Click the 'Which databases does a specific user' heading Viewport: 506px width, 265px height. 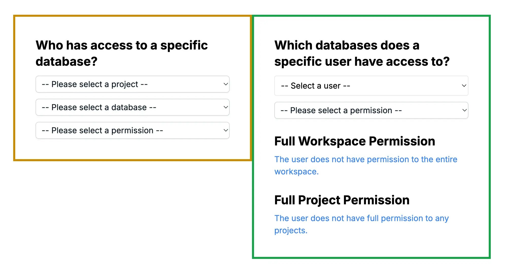click(x=362, y=53)
